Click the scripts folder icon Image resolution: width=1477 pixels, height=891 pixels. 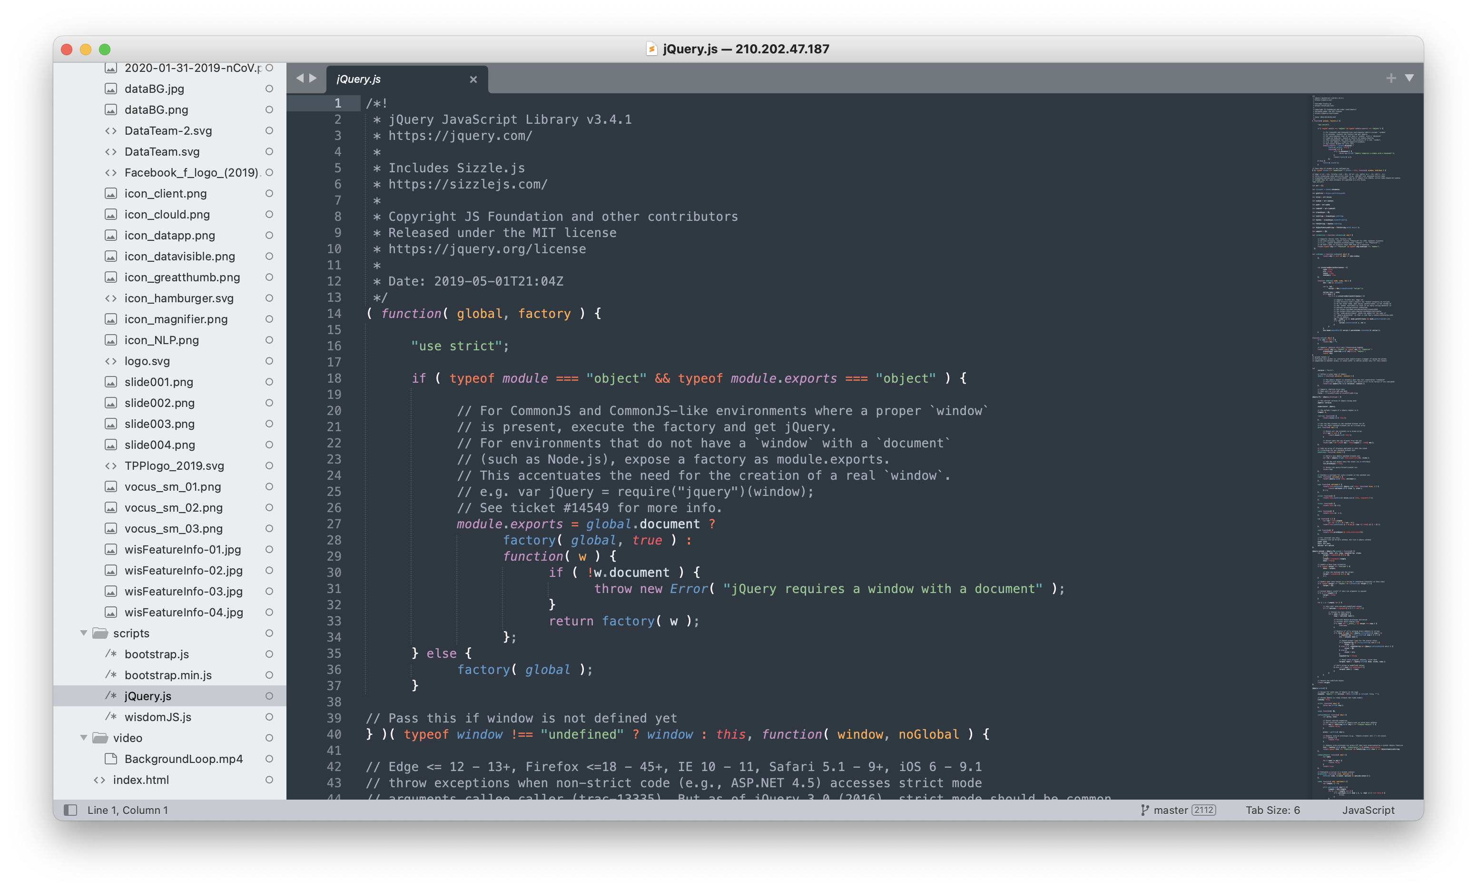point(100,633)
